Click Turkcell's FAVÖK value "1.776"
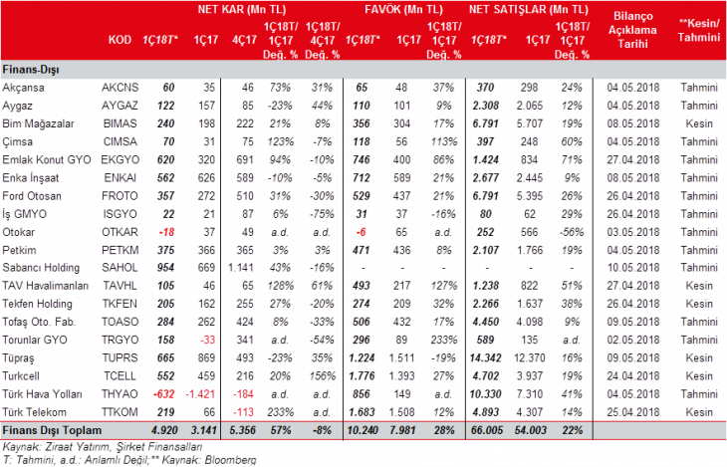Viewport: 727px width, 467px height. [363, 376]
